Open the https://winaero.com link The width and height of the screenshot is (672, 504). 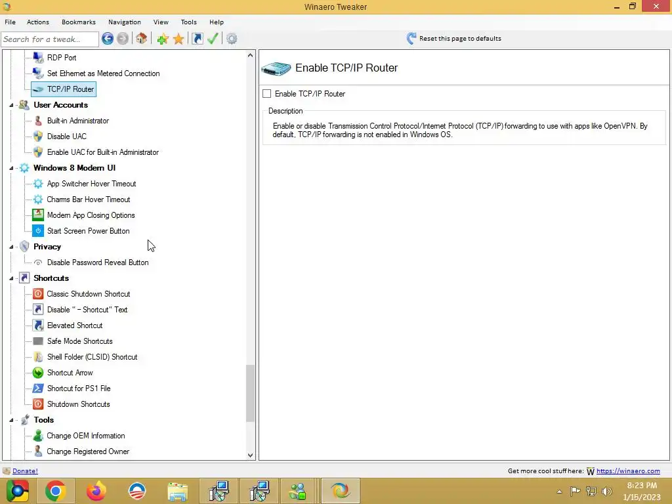pyautogui.click(x=628, y=471)
